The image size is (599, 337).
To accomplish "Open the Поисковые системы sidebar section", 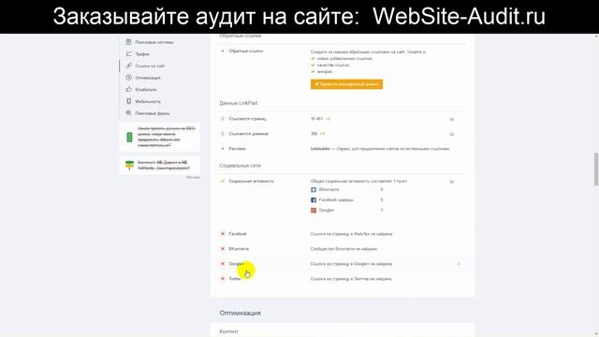I will pyautogui.click(x=153, y=42).
